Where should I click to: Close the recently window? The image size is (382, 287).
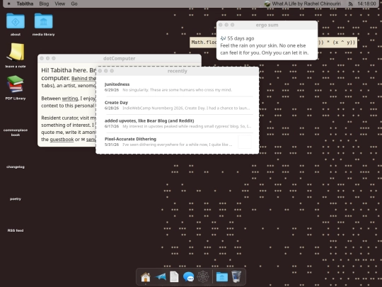click(x=100, y=71)
